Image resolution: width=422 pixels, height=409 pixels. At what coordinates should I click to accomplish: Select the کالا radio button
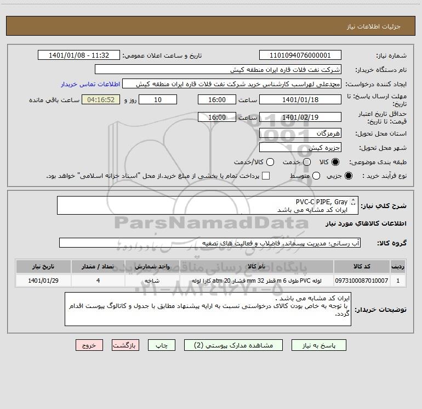pos(335,162)
